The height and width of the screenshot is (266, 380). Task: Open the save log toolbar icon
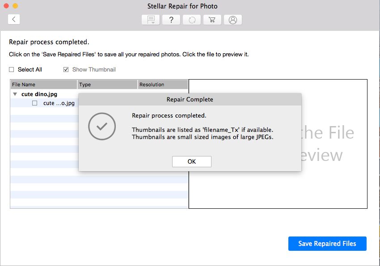(x=151, y=20)
